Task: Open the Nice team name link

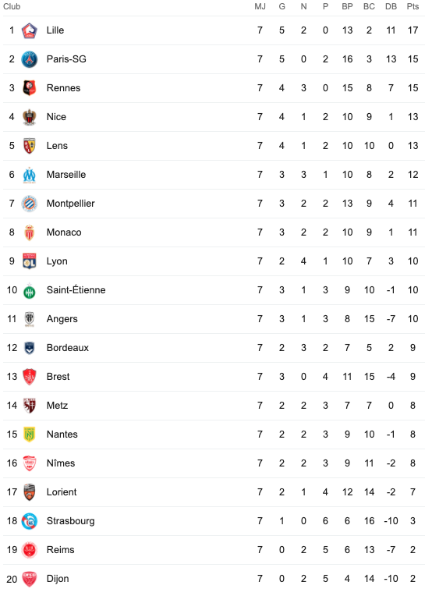Action: point(56,117)
